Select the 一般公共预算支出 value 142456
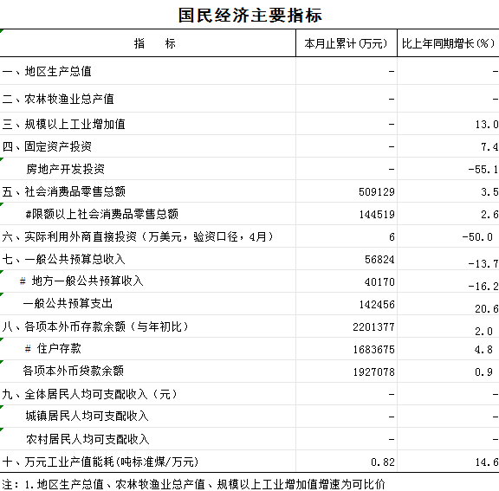This screenshot has width=499, height=491. pos(377,305)
